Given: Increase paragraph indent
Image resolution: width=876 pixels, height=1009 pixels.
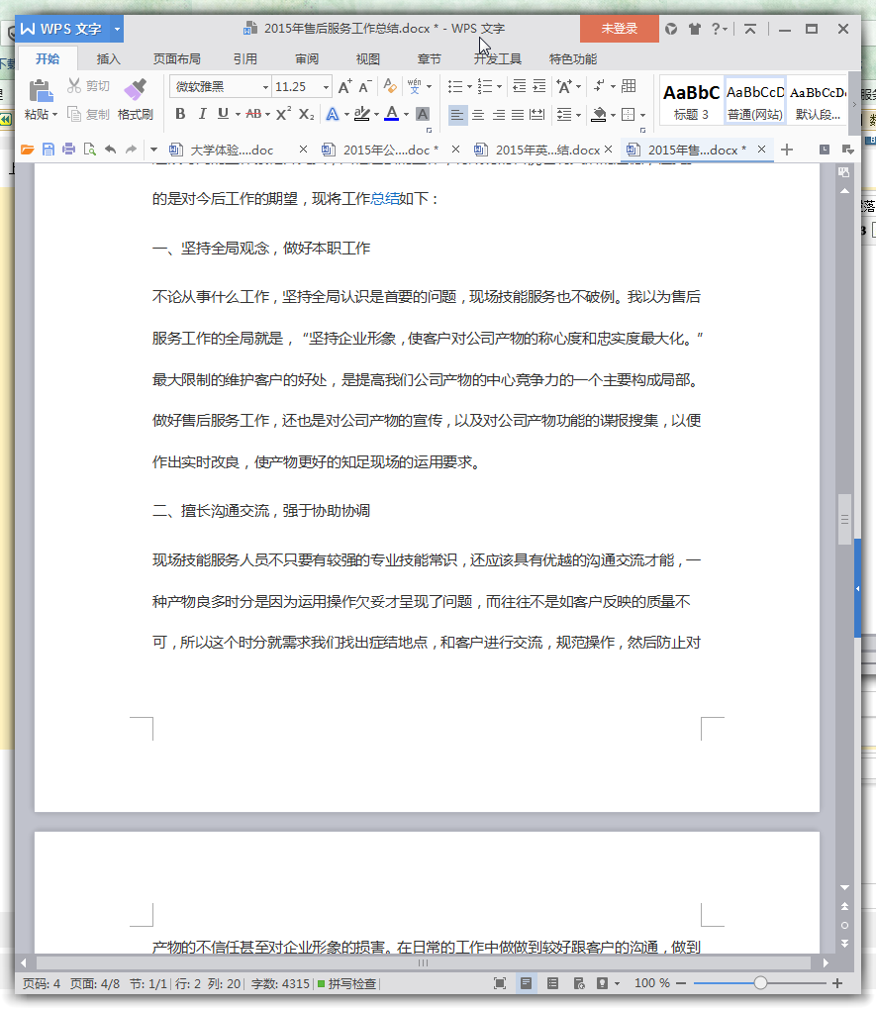Looking at the screenshot, I should click(x=539, y=85).
